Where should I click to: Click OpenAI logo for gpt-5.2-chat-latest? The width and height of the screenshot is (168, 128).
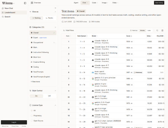click(93, 122)
